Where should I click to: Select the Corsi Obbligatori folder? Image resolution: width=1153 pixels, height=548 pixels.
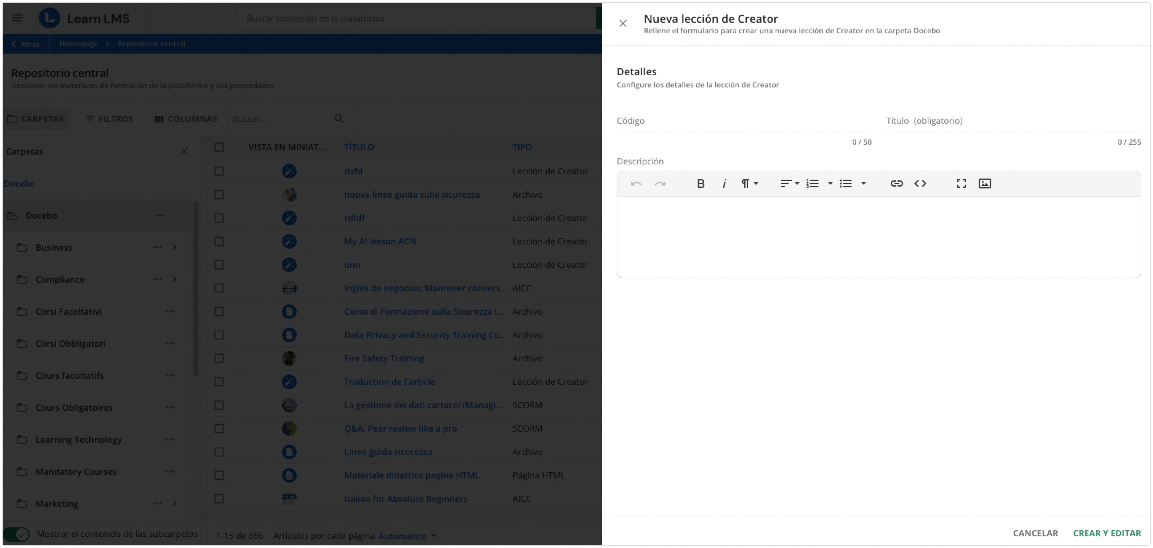tap(71, 343)
